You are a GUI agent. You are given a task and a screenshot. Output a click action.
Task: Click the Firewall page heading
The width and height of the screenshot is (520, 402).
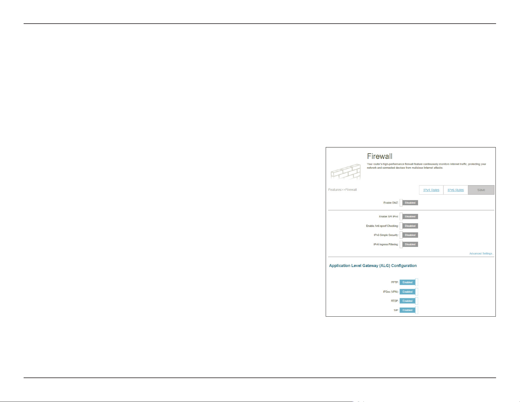pos(380,156)
